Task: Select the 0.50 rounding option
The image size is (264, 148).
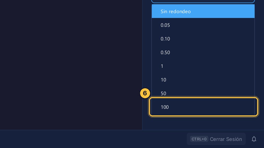Action: point(203,52)
